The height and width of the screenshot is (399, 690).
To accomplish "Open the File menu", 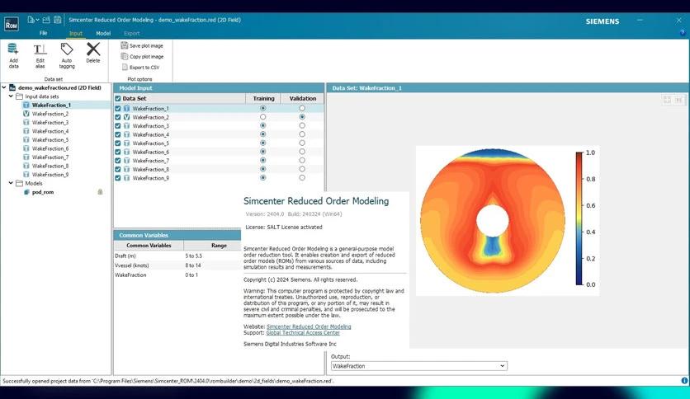I will (43, 34).
